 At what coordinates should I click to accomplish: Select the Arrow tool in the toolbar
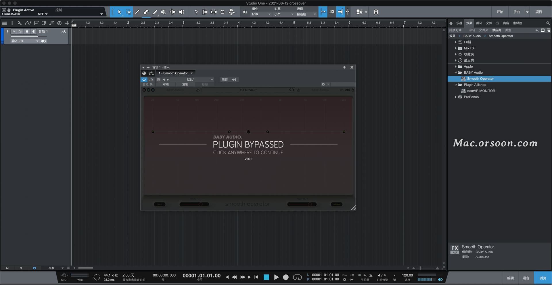tap(120, 12)
